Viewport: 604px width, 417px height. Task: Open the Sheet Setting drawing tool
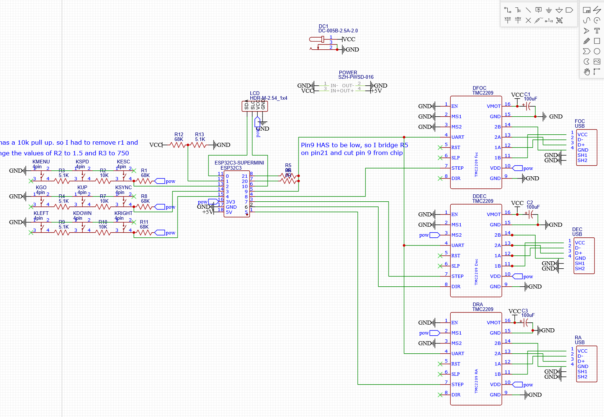587,10
